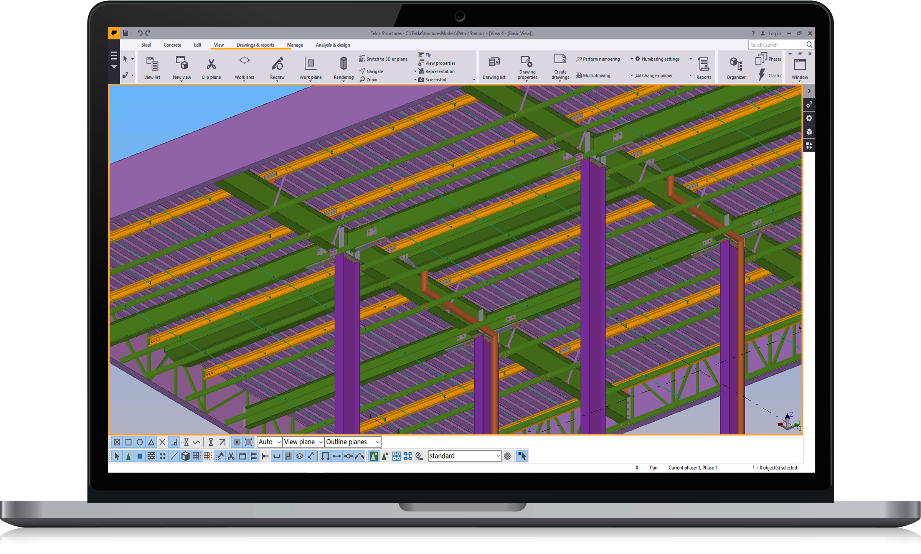Toggle the select grid switch
The width and height of the screenshot is (921, 554).
pyautogui.click(x=196, y=456)
